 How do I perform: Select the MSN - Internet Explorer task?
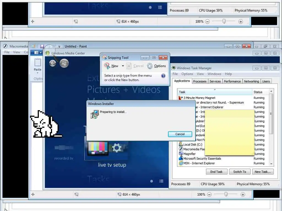coord(224,163)
